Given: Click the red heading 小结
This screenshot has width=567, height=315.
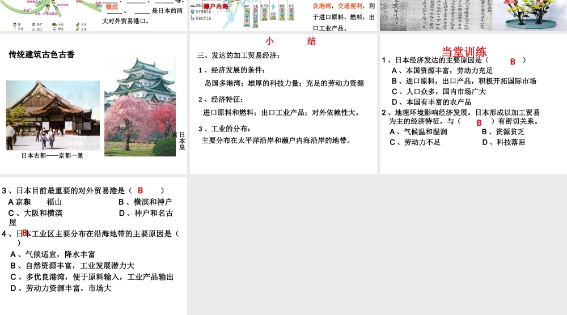Looking at the screenshot, I should coord(290,41).
